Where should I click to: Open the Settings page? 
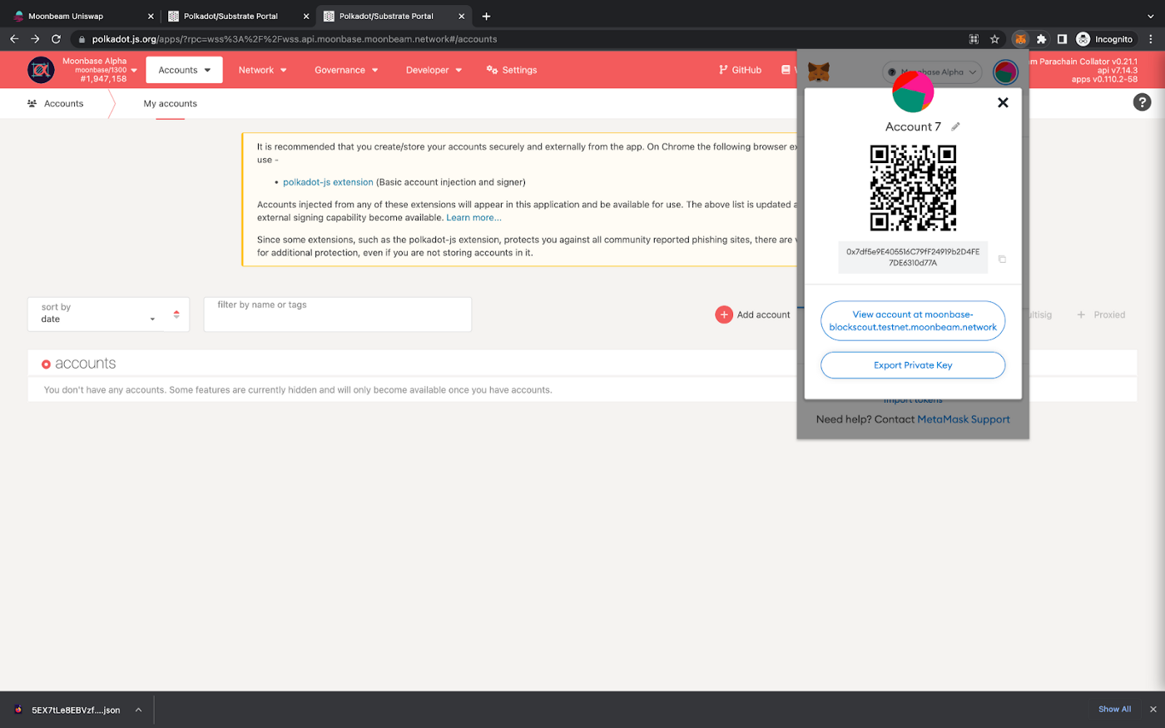(x=512, y=70)
